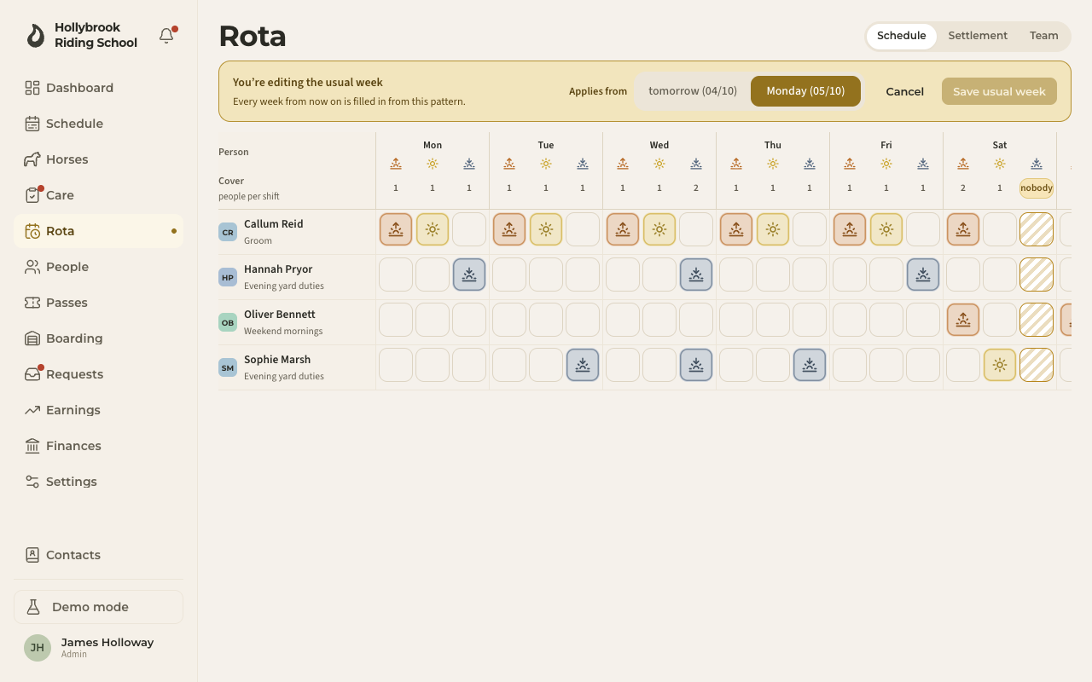Toggle Callum Reid's Monday midday shift
This screenshot has height=682, width=1092.
point(433,229)
